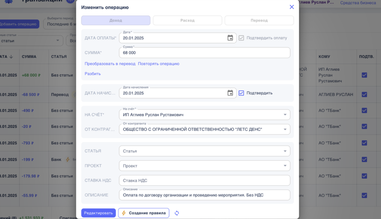Click inside the Описание text field

pyautogui.click(x=204, y=195)
